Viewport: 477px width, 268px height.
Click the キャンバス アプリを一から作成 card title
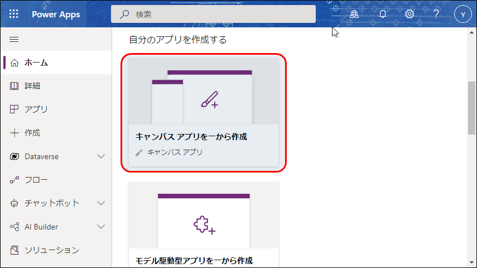(x=191, y=137)
